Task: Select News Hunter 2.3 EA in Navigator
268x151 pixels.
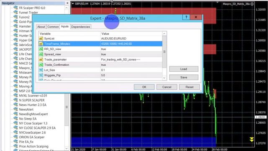Action: click(x=33, y=105)
